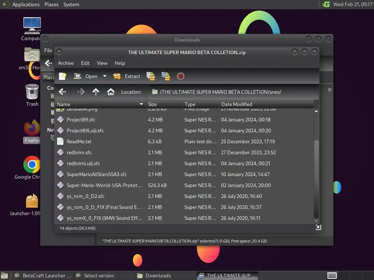Screen dimensions: 374x280
Task: Open the Help menu
Action: tap(120, 63)
